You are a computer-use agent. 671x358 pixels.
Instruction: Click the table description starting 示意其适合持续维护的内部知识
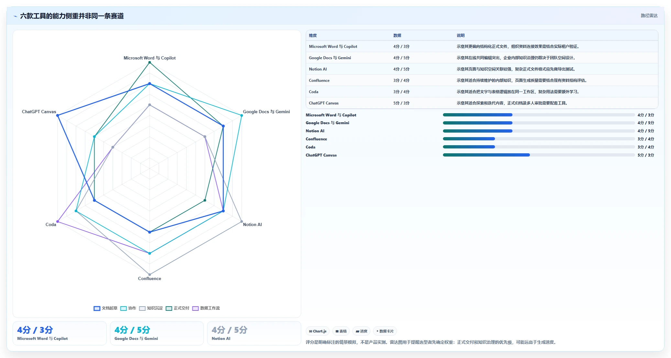click(x=522, y=81)
